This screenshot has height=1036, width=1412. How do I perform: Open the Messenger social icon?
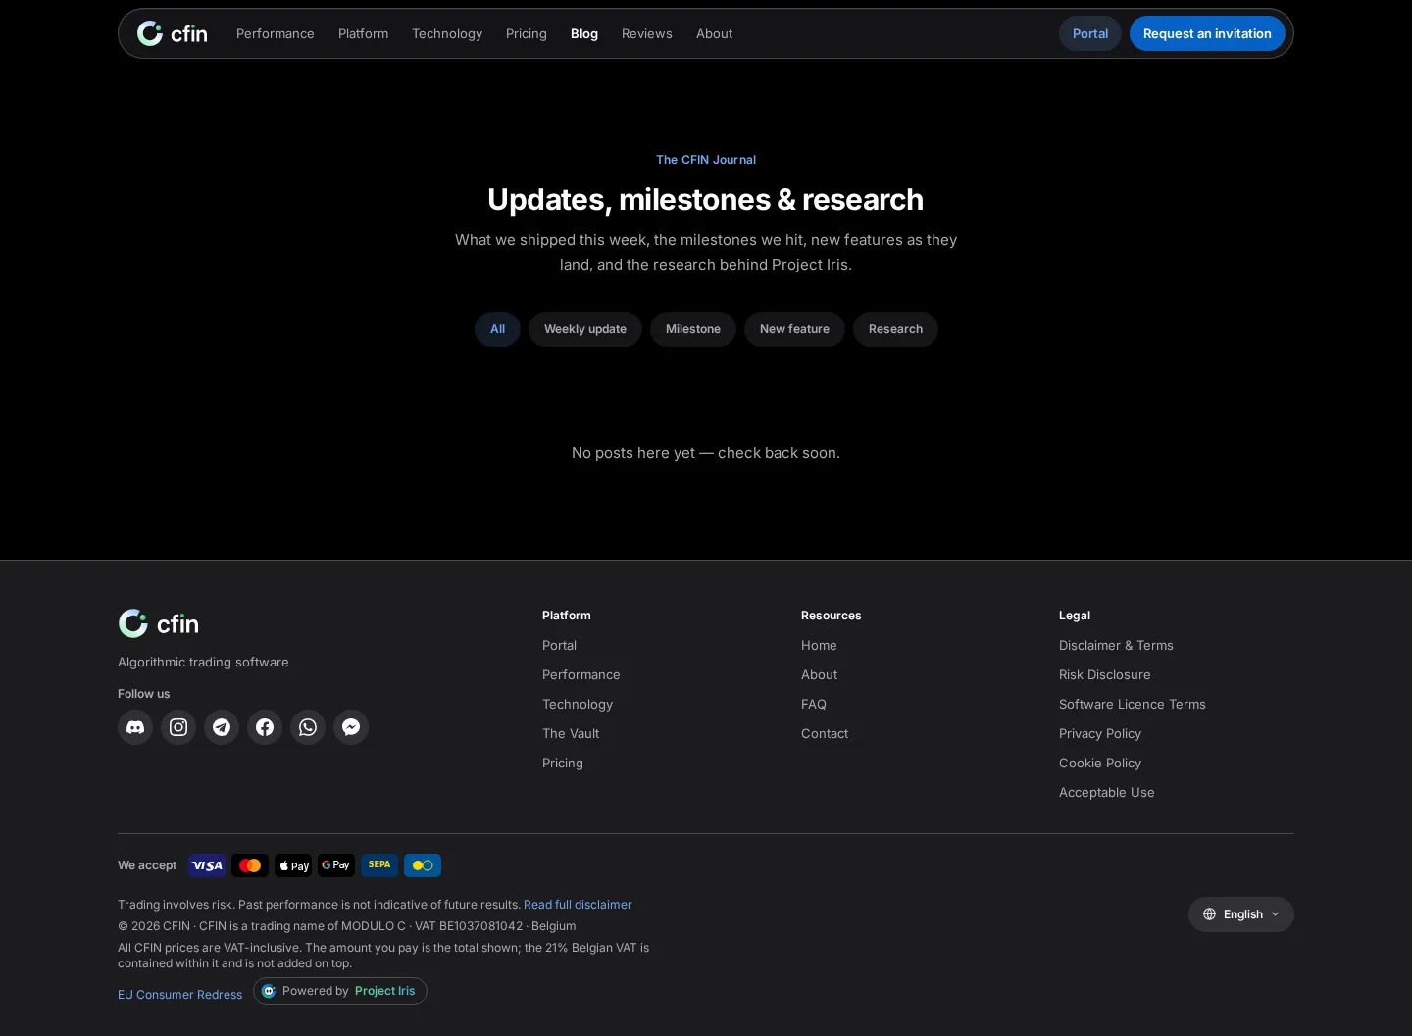point(351,727)
